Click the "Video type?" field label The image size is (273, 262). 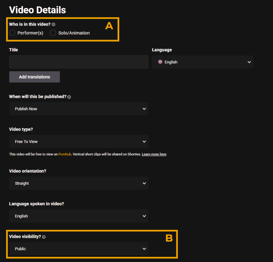[21, 129]
